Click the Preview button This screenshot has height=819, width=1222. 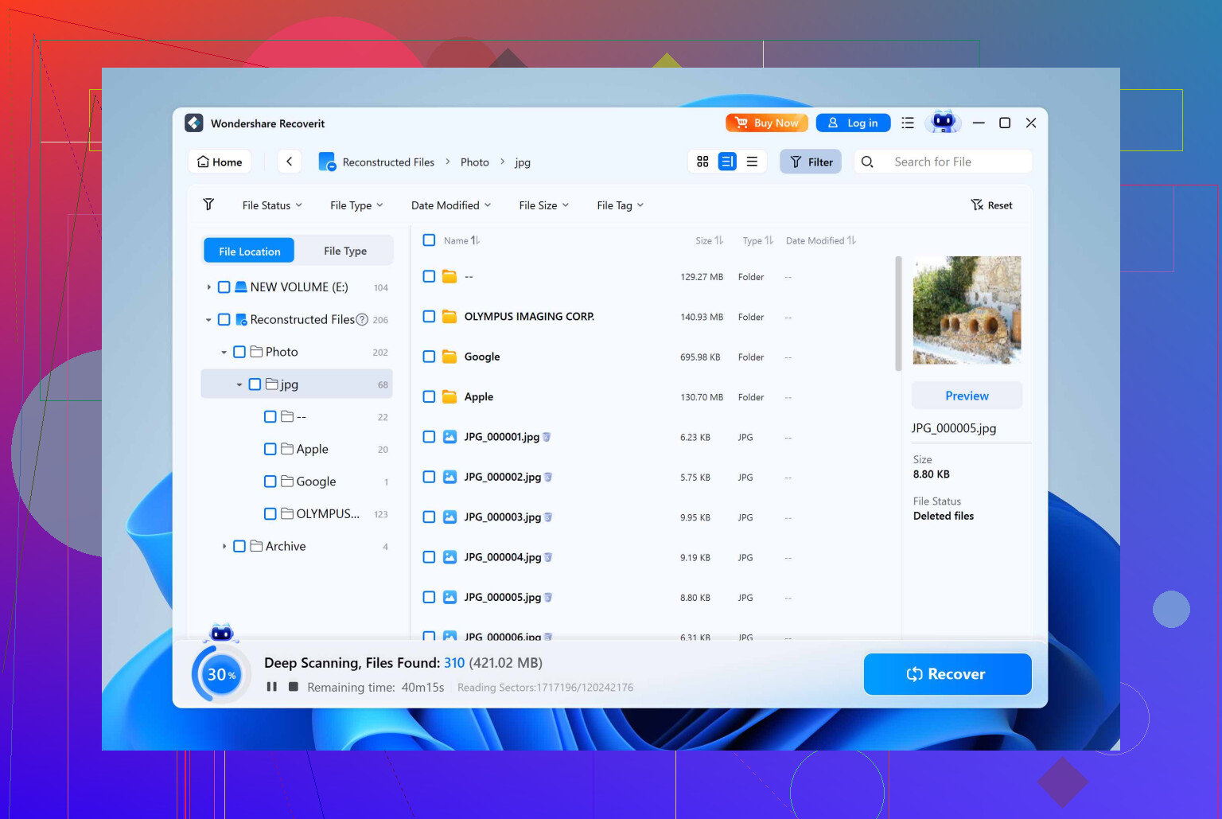[x=967, y=396]
